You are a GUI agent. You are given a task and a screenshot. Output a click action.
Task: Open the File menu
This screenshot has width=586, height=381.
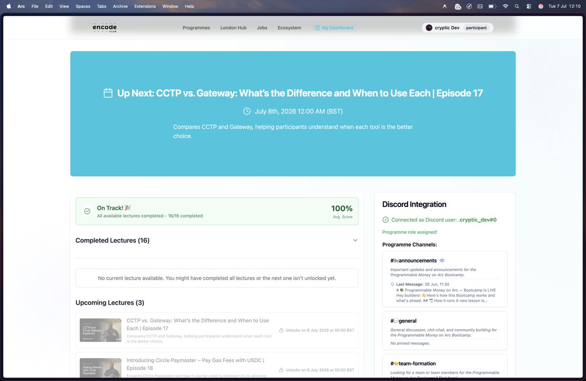coord(35,6)
